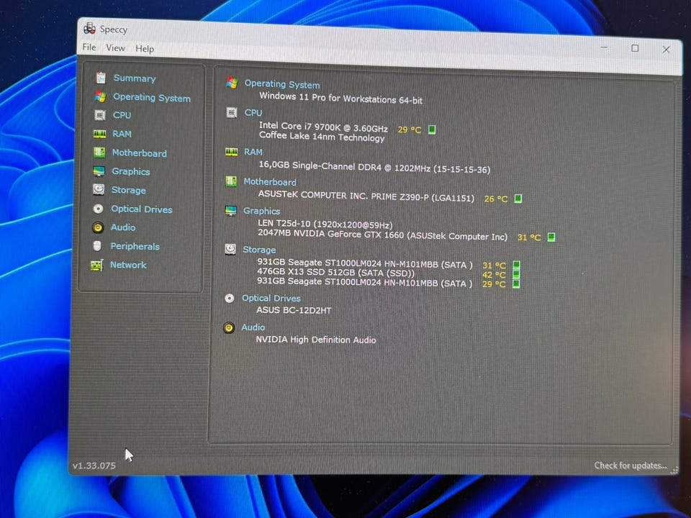Screen dimensions: 691x518
Task: Select the Peripherals label in sidebar
Action: 135,246
